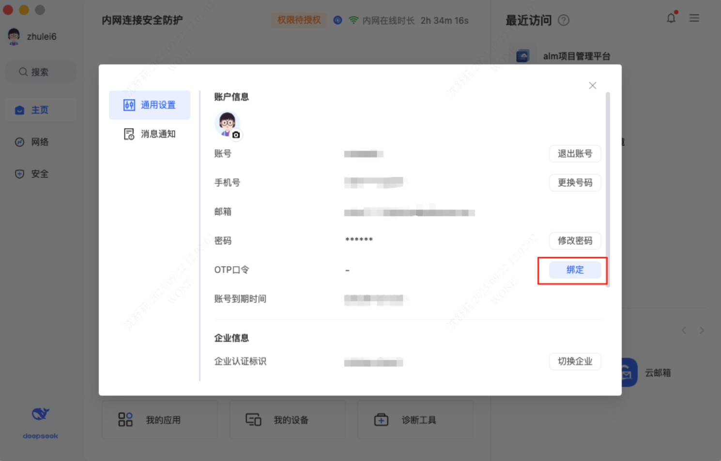The image size is (721, 461).
Task: Open 我的应用
Action: [159, 420]
